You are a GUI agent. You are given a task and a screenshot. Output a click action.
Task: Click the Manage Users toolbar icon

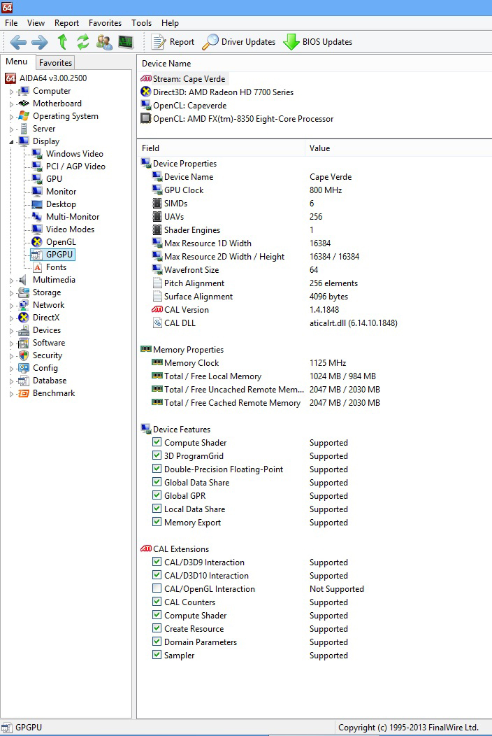click(x=104, y=42)
